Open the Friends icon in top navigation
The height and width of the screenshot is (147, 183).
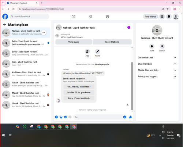[90, 17]
